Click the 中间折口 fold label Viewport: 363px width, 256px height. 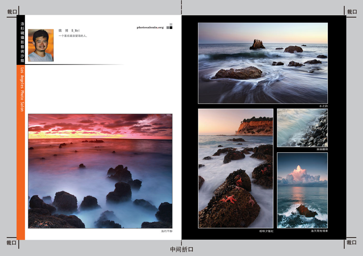182,250
